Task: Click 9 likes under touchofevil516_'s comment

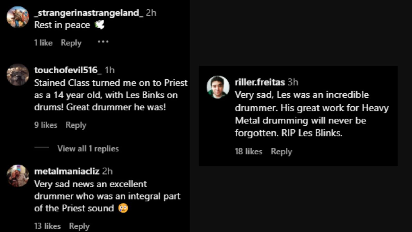Action: (46, 125)
